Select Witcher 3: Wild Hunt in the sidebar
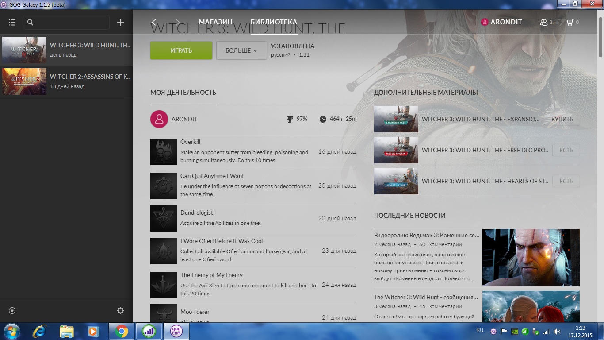This screenshot has width=604, height=340. [66, 50]
